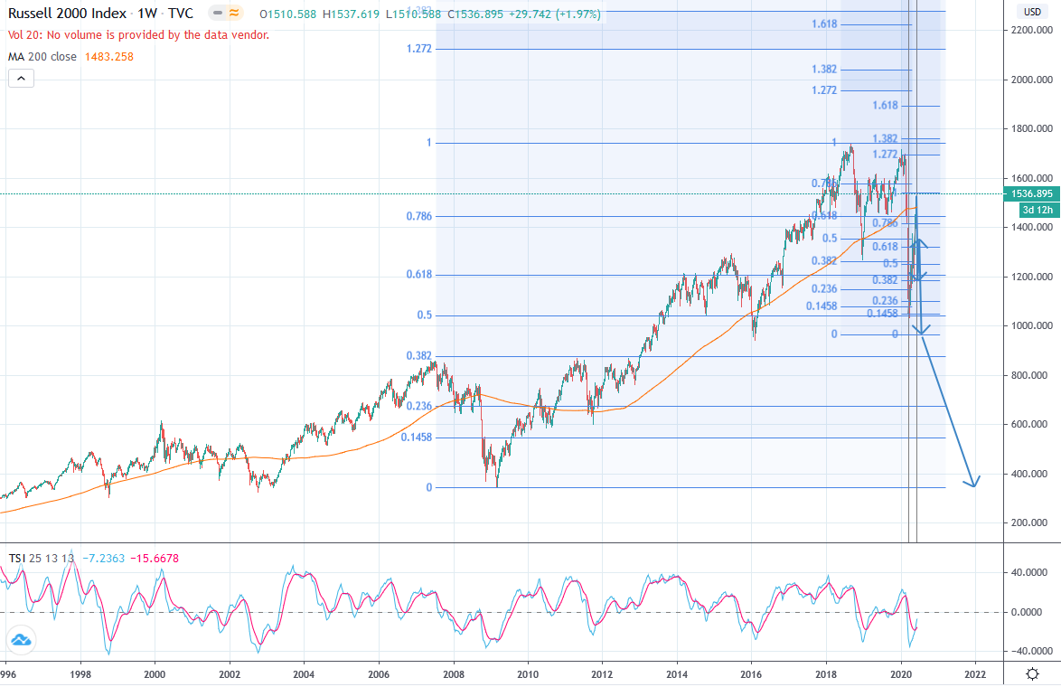Click the 1W interval label
1061x687 pixels.
(x=146, y=14)
